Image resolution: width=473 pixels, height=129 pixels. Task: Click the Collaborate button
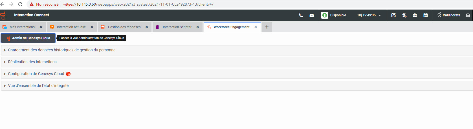pos(449,15)
